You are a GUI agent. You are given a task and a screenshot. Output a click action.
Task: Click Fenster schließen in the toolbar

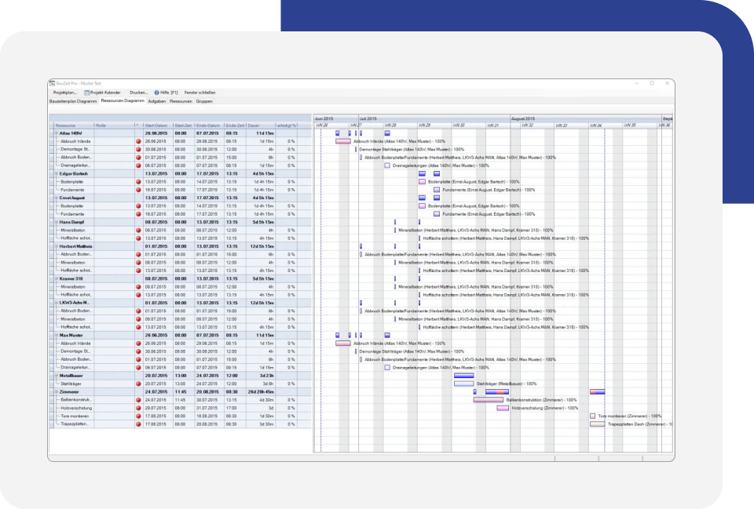pos(199,93)
